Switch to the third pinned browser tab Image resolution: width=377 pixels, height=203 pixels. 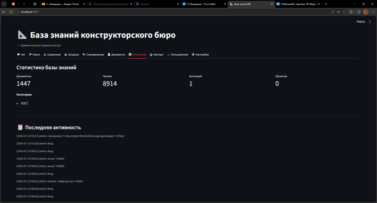coord(35,4)
